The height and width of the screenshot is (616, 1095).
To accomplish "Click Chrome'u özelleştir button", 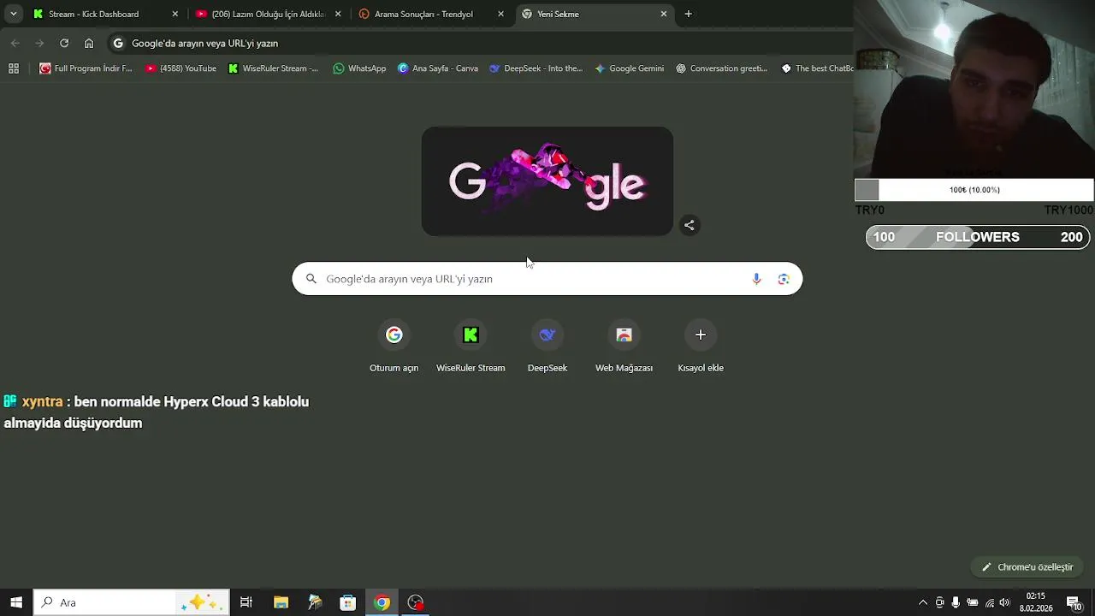I will pyautogui.click(x=1027, y=567).
